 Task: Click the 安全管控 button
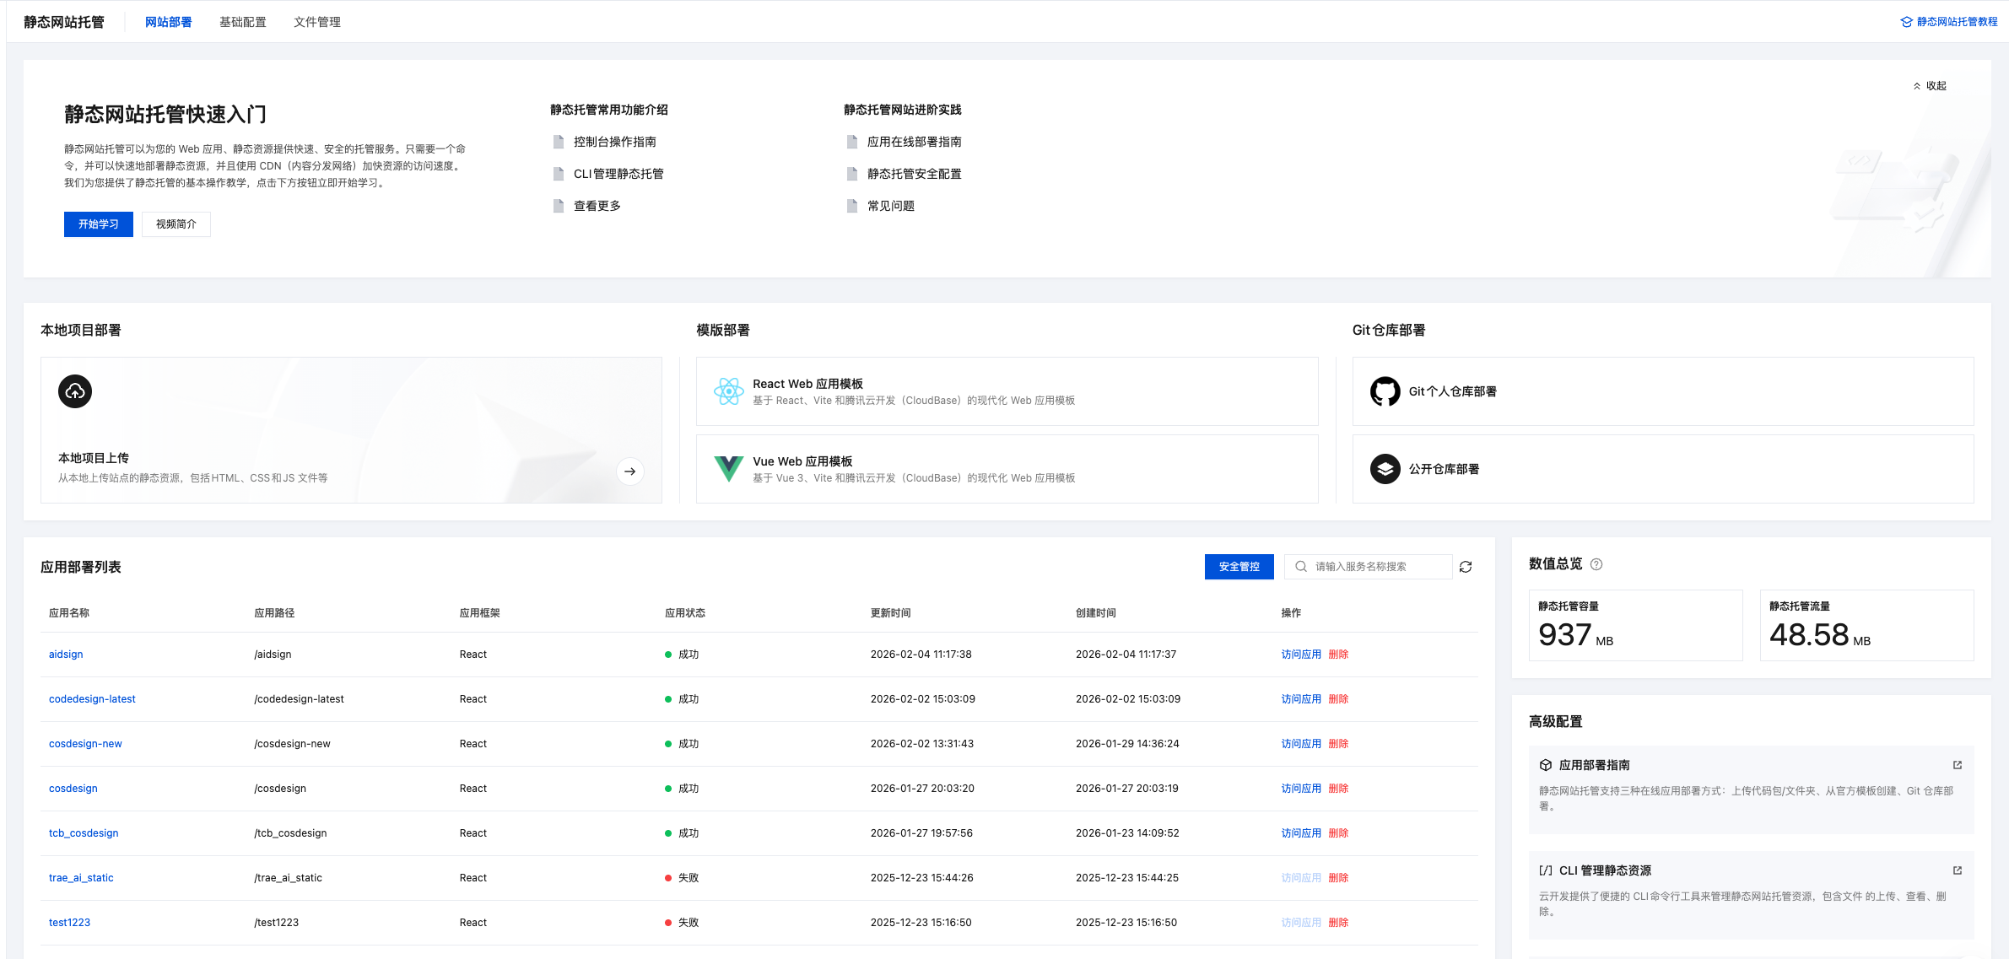[1239, 567]
